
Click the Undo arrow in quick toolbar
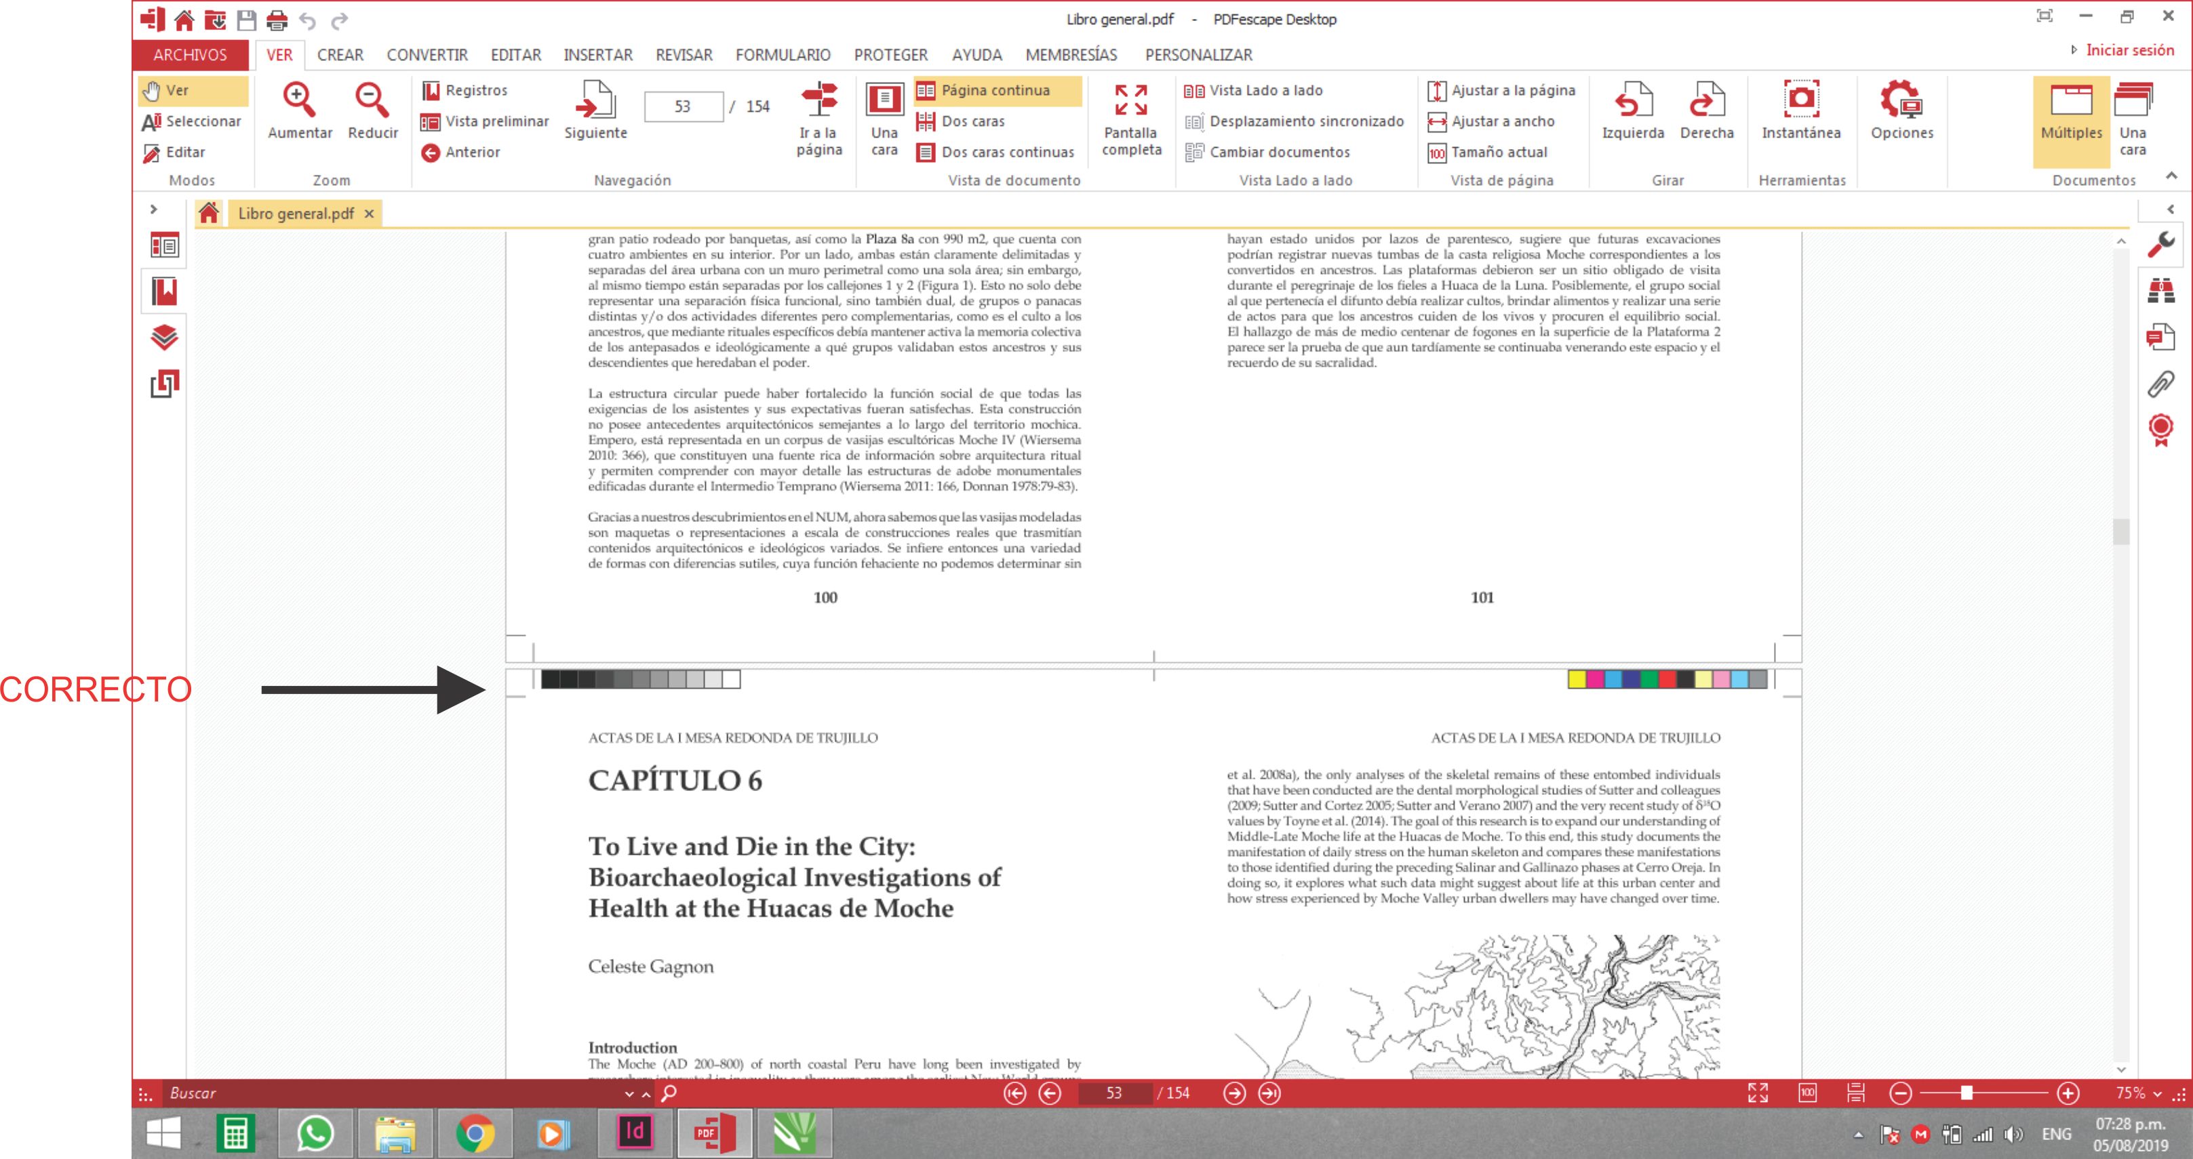click(307, 20)
